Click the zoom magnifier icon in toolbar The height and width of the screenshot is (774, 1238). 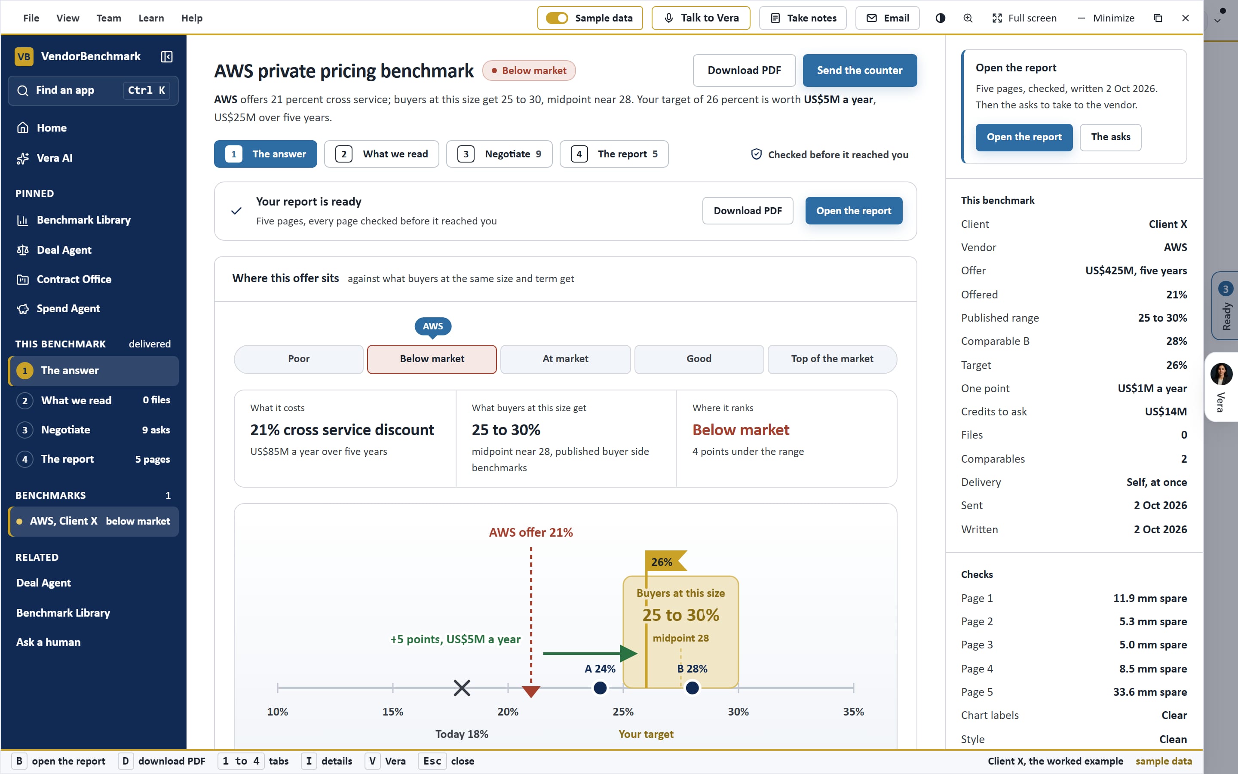pyautogui.click(x=968, y=18)
